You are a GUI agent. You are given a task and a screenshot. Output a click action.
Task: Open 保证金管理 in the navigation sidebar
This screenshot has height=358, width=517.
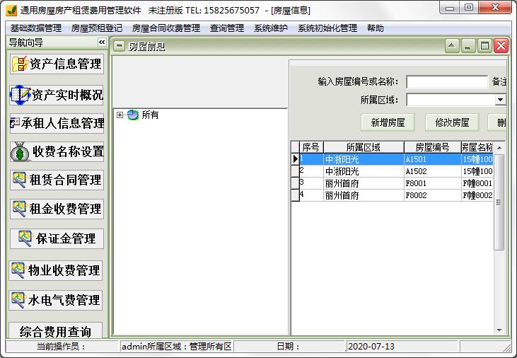57,238
